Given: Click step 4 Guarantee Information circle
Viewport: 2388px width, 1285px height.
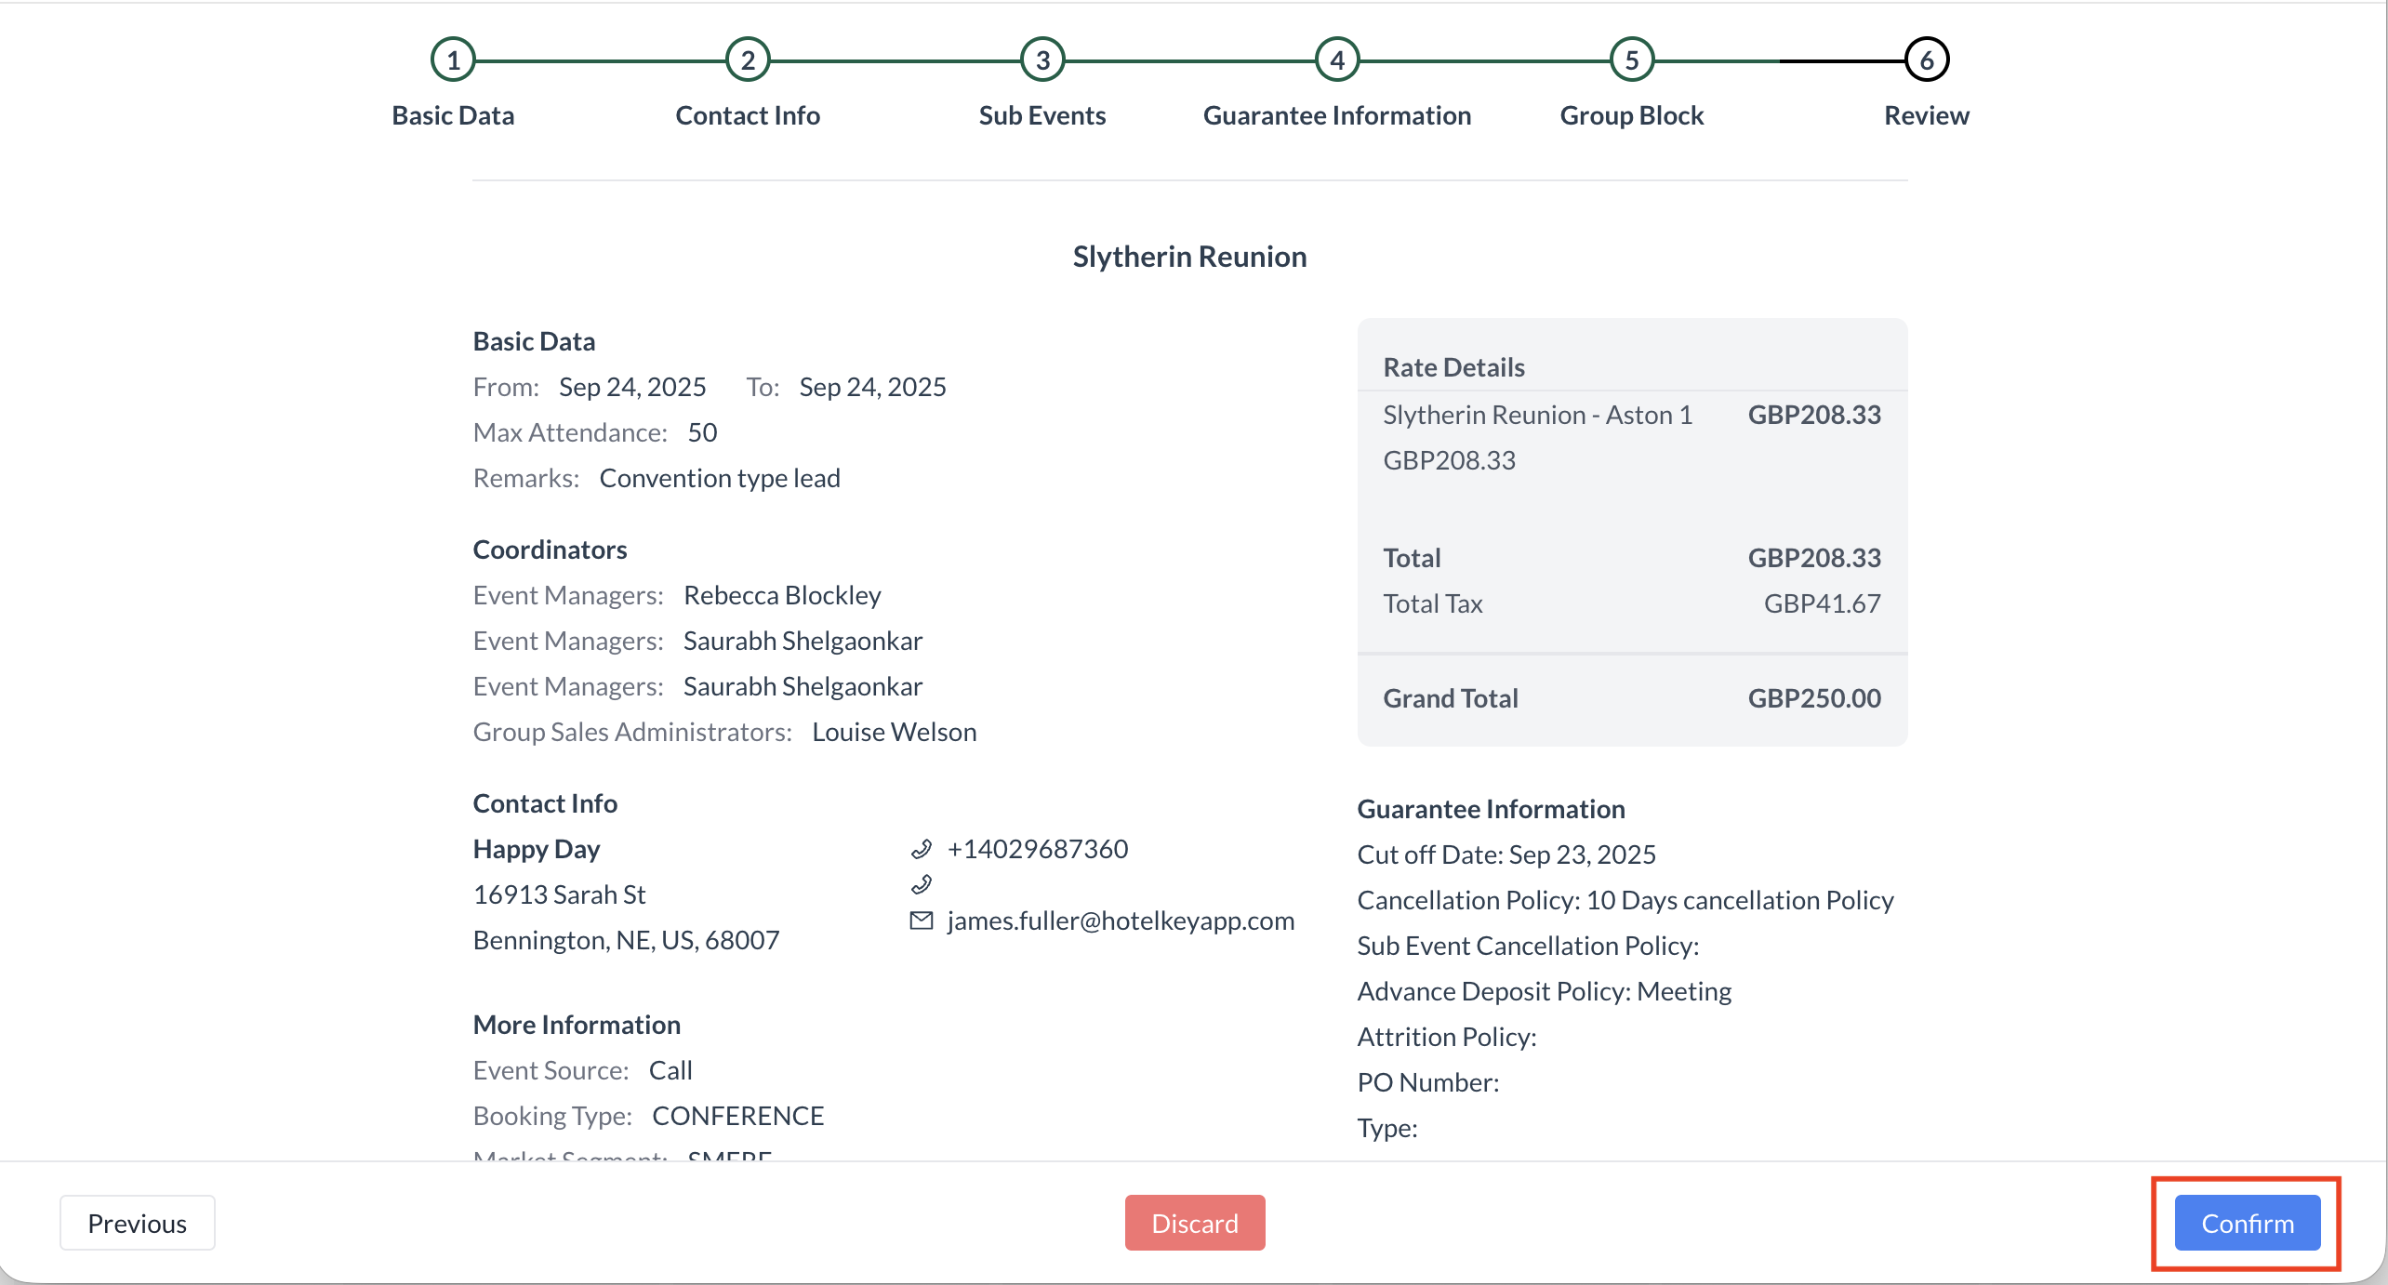Looking at the screenshot, I should click(x=1337, y=60).
